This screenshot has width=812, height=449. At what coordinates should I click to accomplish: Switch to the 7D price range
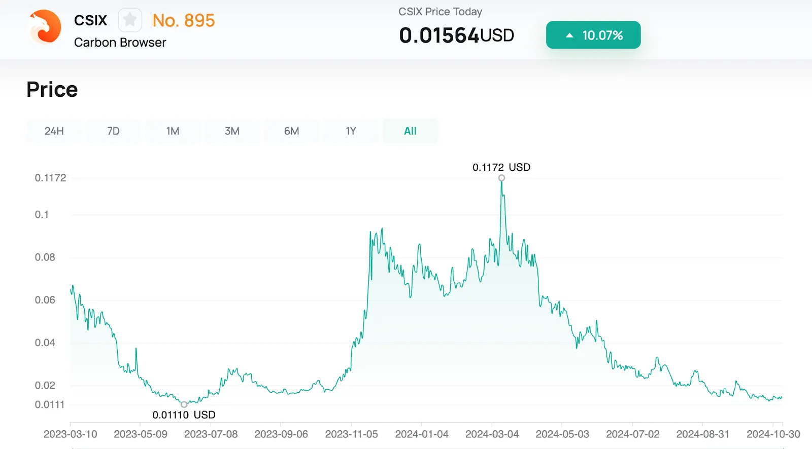(x=113, y=131)
